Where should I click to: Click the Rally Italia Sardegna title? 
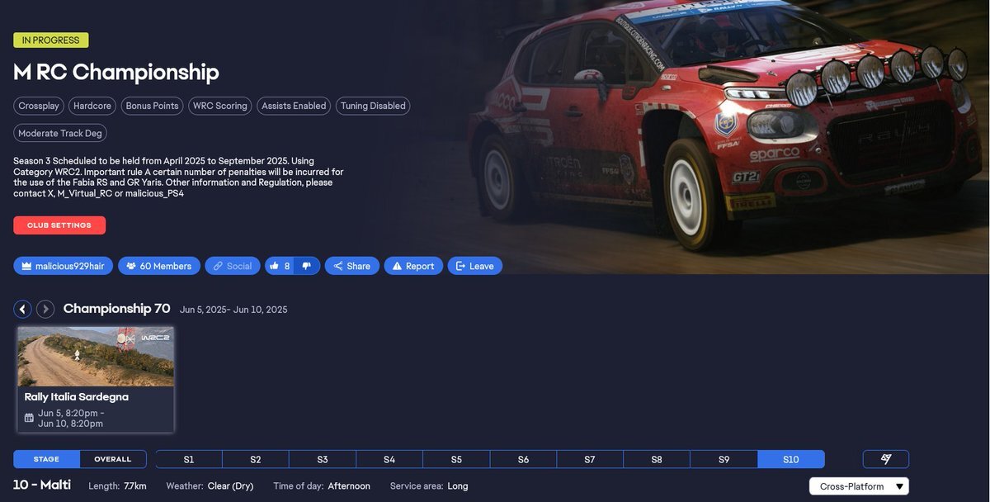coord(77,396)
